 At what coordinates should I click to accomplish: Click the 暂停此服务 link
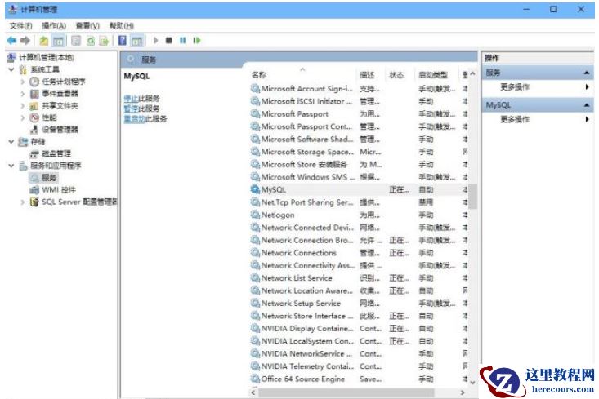coord(141,109)
